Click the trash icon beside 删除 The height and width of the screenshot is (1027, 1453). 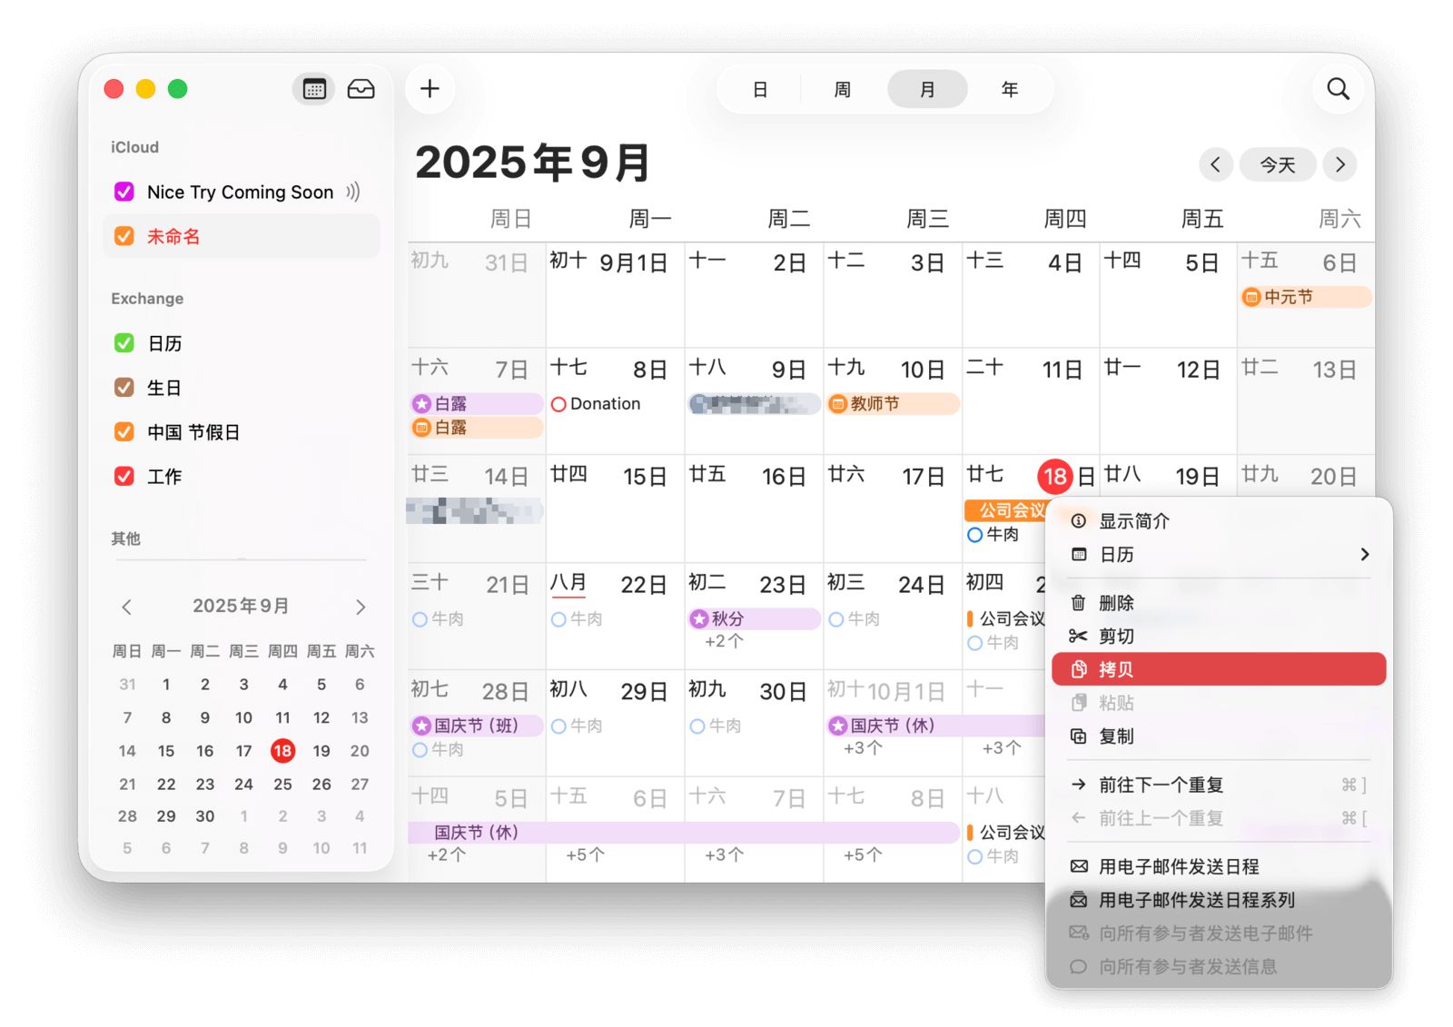click(1078, 603)
